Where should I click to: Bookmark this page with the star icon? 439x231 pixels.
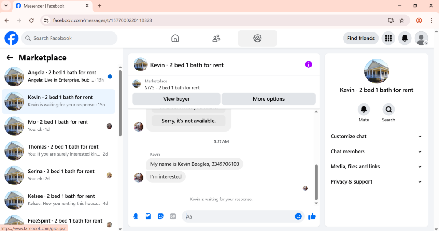coord(402,20)
